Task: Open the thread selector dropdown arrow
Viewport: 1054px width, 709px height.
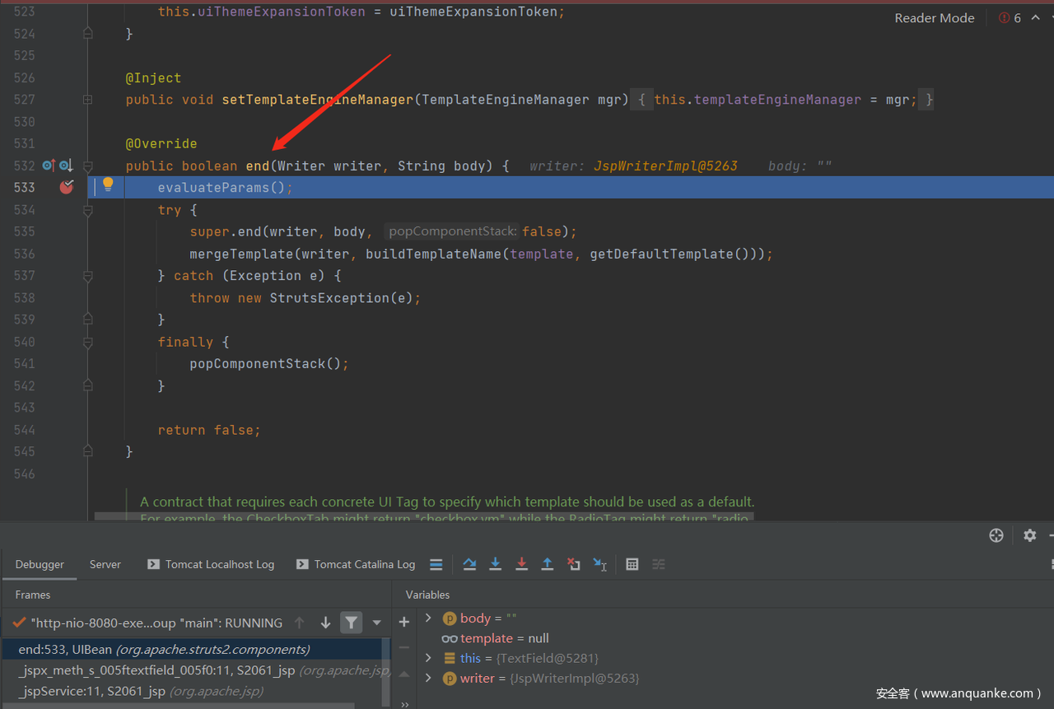Action: [x=377, y=623]
